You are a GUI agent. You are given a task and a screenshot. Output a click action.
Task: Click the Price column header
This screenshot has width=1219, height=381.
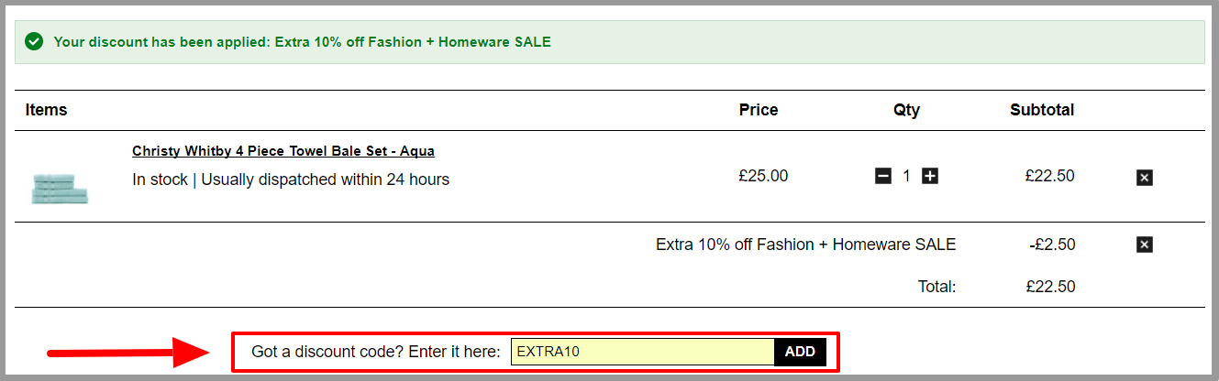click(759, 110)
